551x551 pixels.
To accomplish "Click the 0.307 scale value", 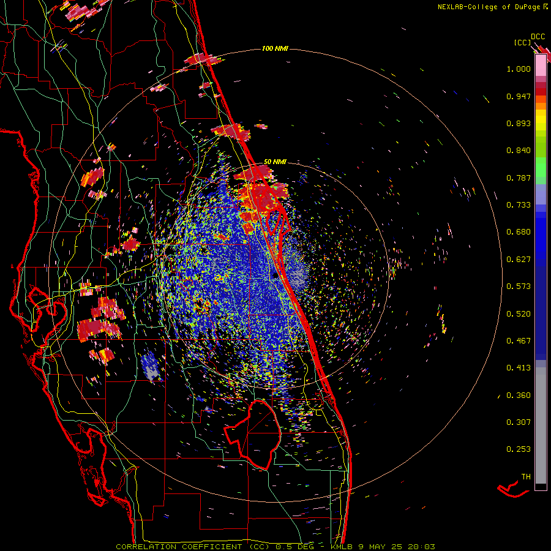I will (519, 422).
